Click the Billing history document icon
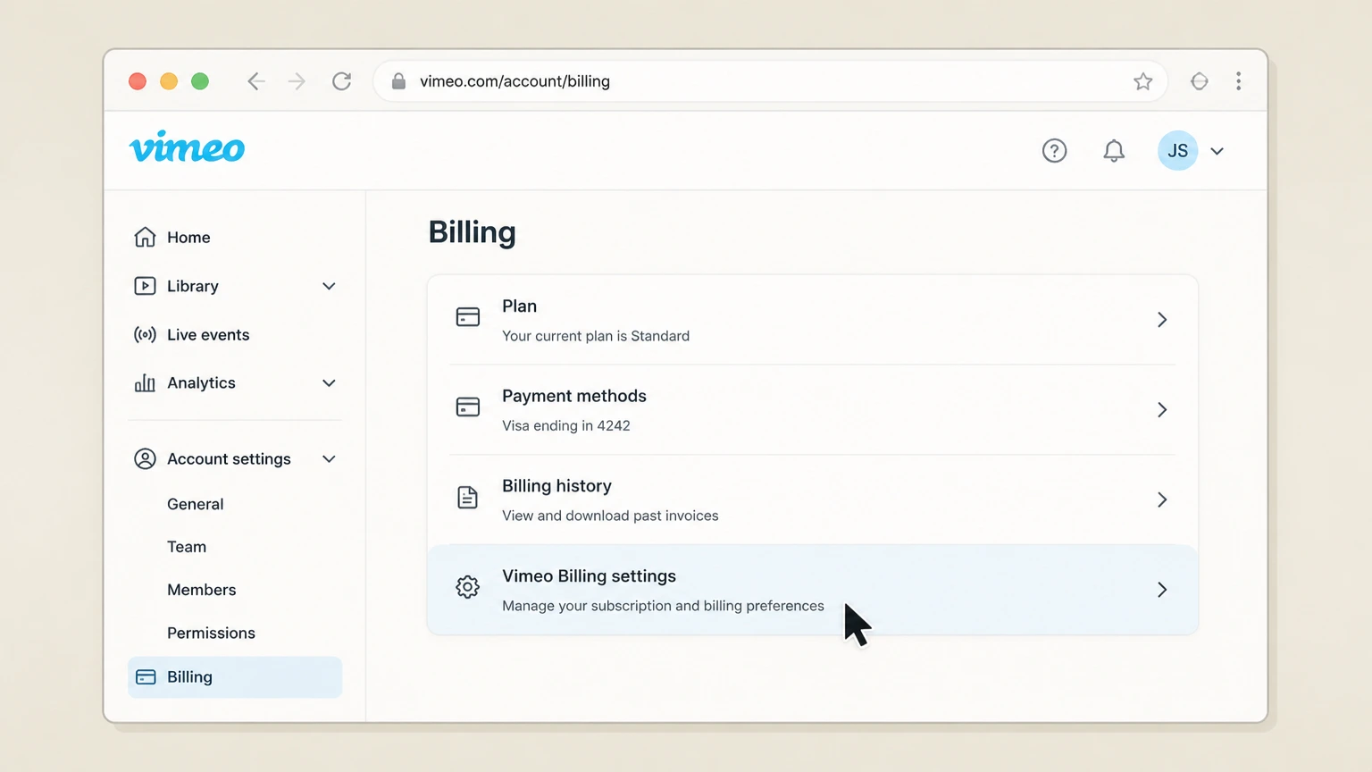This screenshot has width=1372, height=772. (467, 498)
